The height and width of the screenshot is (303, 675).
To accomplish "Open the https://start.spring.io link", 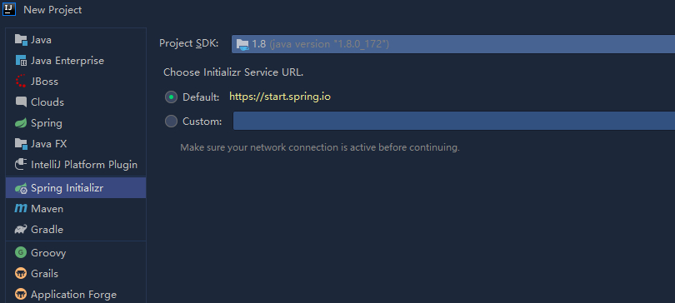I will [x=280, y=97].
